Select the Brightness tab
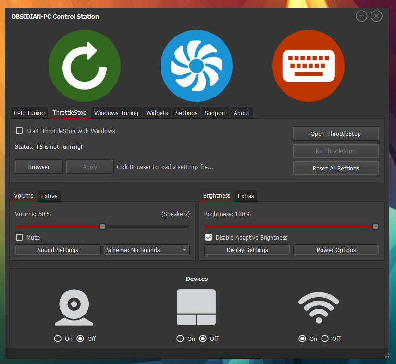Image resolution: width=396 pixels, height=364 pixels. coord(217,195)
